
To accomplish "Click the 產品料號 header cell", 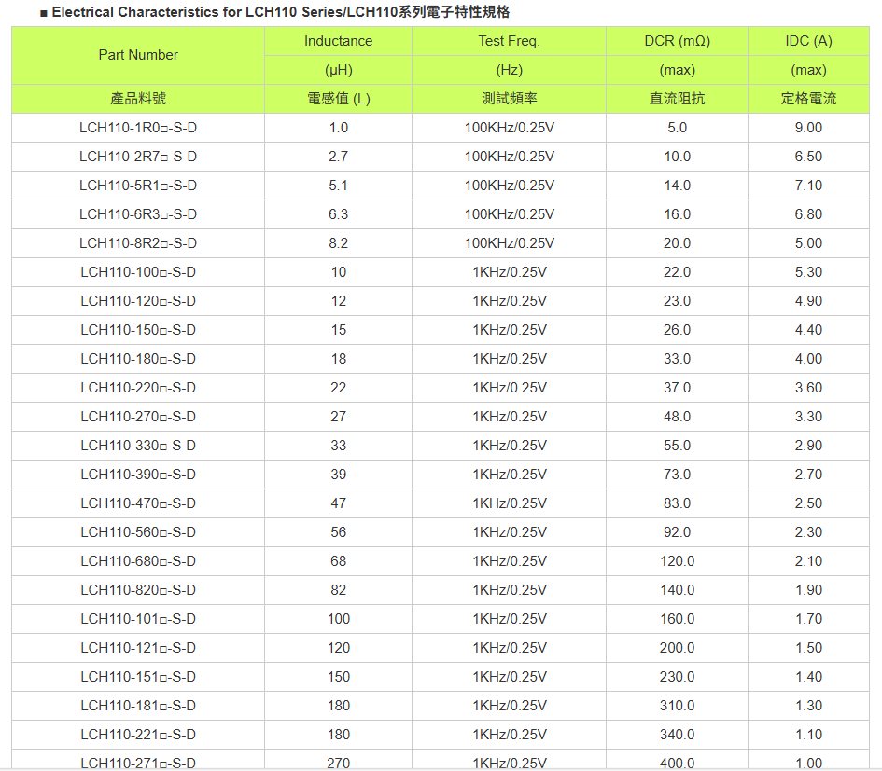I will [138, 99].
